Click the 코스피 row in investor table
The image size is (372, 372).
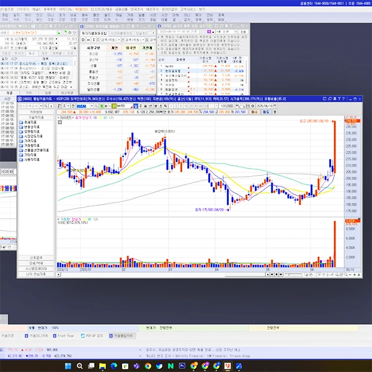pos(118,54)
